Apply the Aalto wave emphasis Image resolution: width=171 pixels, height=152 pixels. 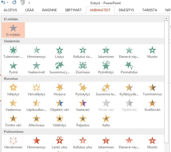[106, 120]
